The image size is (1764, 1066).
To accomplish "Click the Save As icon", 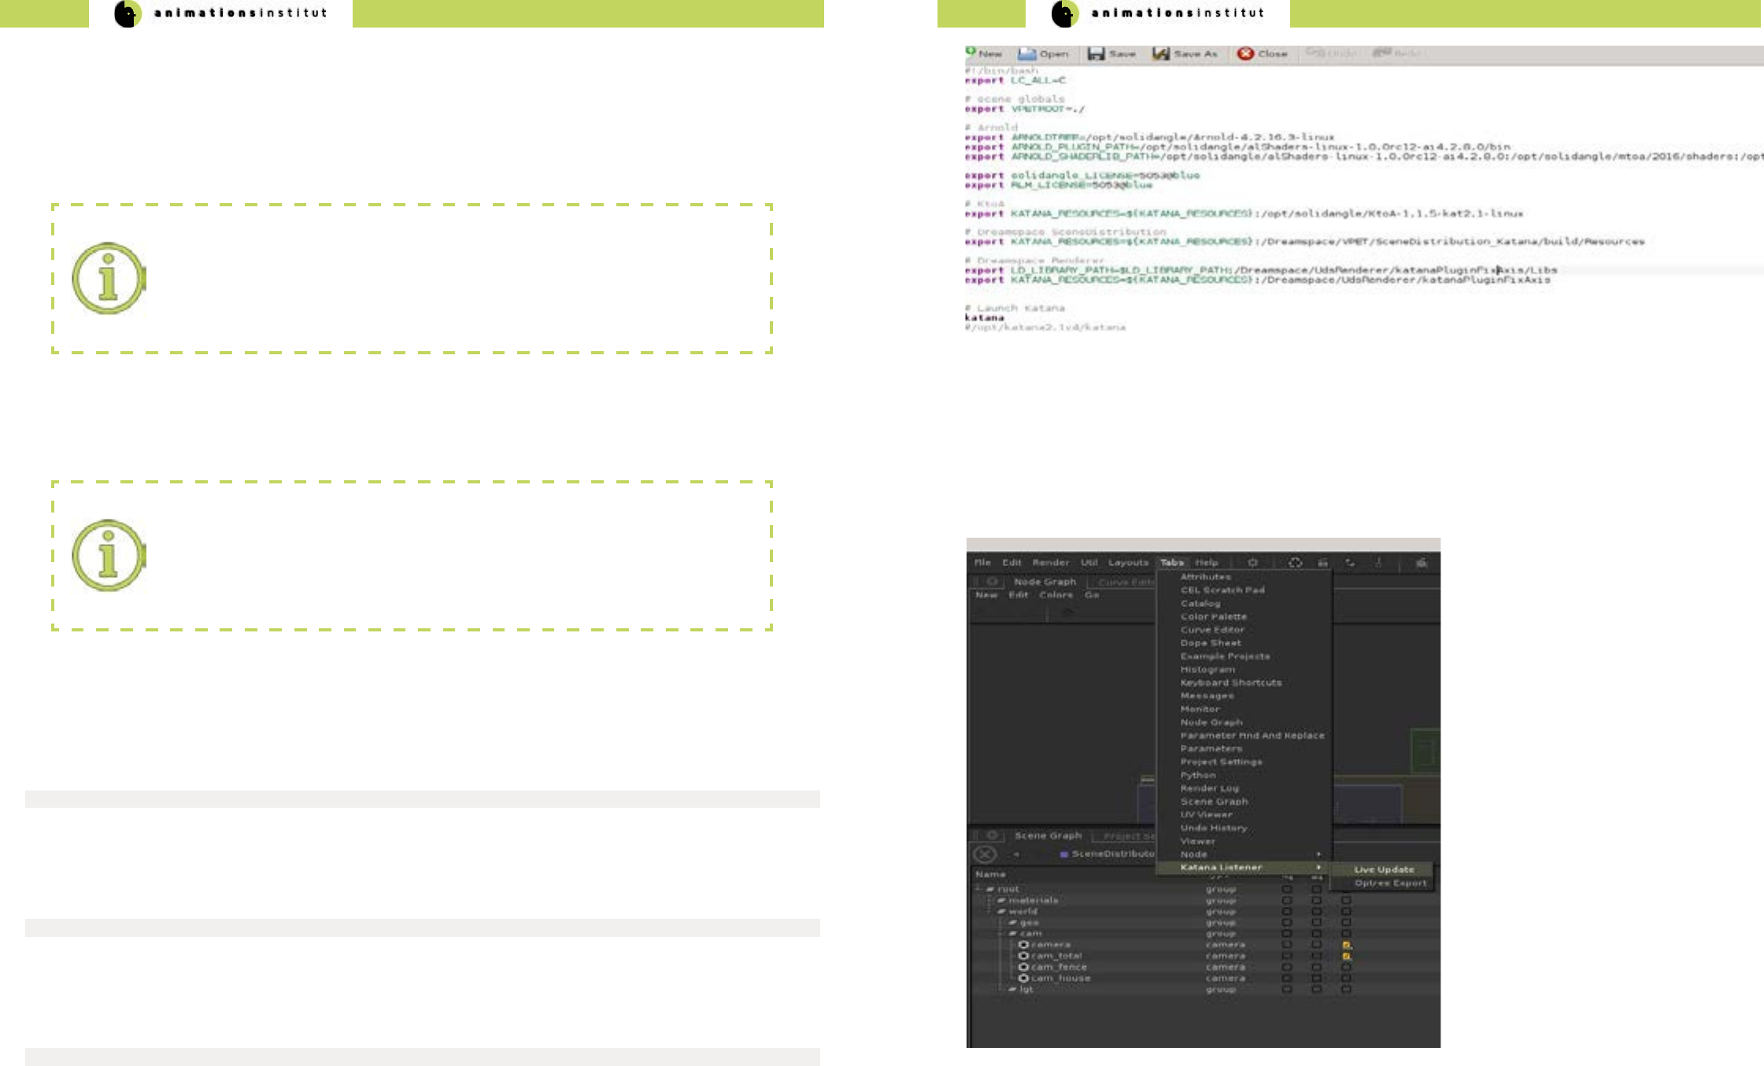I will [1160, 54].
